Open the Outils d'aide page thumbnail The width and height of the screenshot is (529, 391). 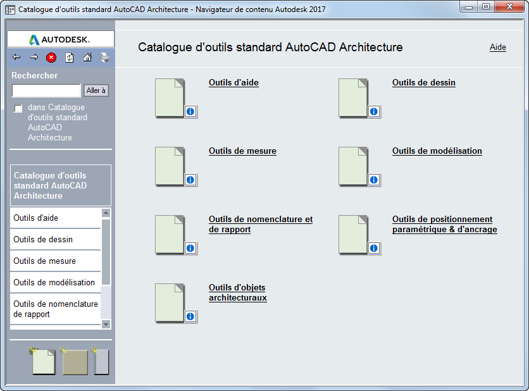(170, 98)
